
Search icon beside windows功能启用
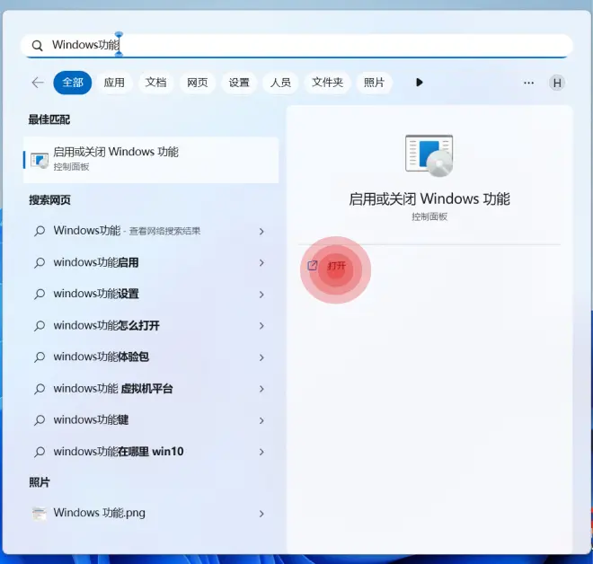point(40,263)
